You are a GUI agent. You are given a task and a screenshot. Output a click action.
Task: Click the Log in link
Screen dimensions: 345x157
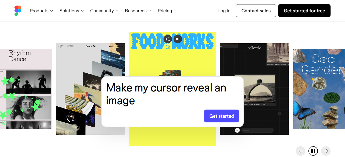coord(224,11)
